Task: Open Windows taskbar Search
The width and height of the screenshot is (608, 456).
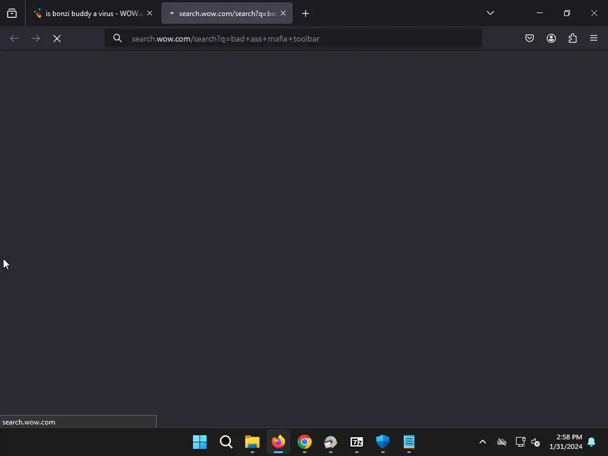Action: click(226, 442)
